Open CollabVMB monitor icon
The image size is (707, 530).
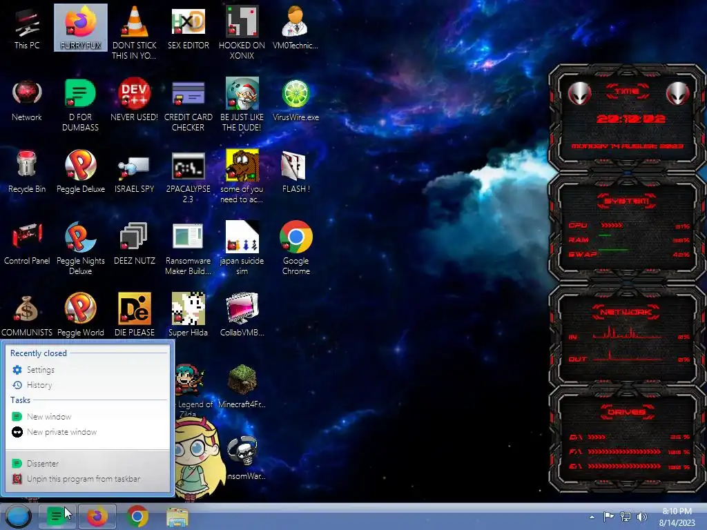coord(242,315)
